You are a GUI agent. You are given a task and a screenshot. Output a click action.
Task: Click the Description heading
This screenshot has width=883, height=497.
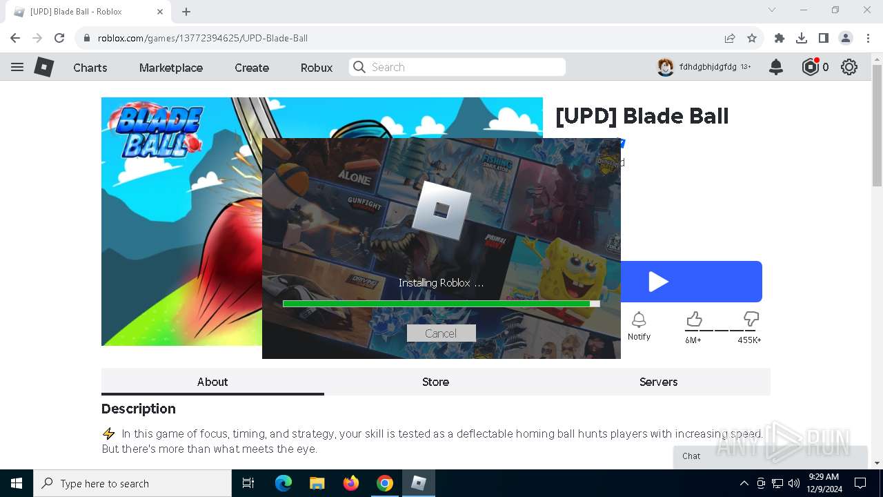(139, 409)
